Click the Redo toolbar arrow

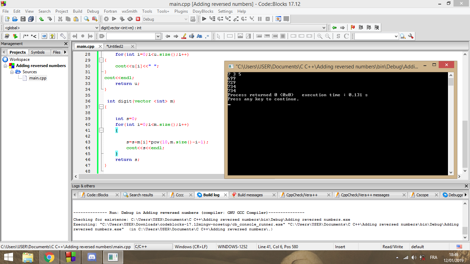pos(50,19)
